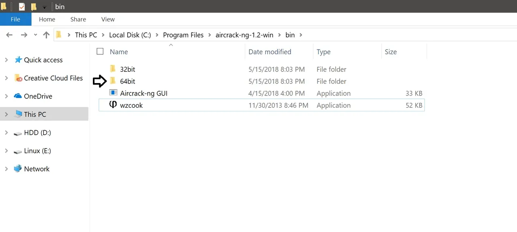This screenshot has height=232, width=517.
Task: Switch to the Share ribbon tab
Action: (78, 19)
